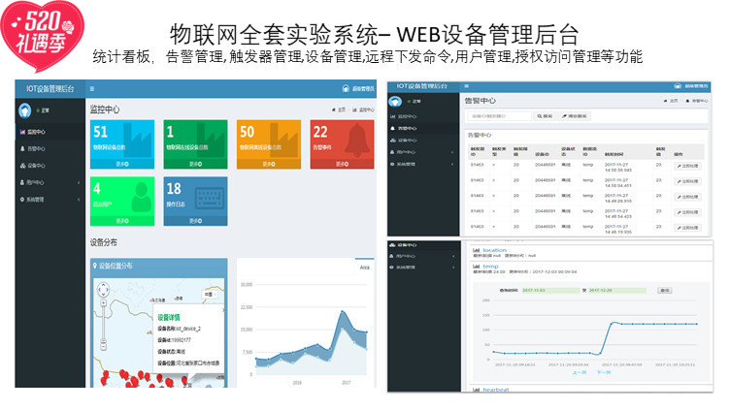
Task: Click 查询 search button in alarm center
Action: point(546,115)
